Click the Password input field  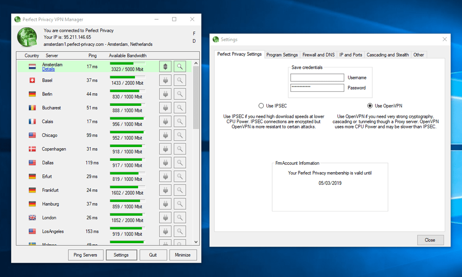pyautogui.click(x=317, y=88)
